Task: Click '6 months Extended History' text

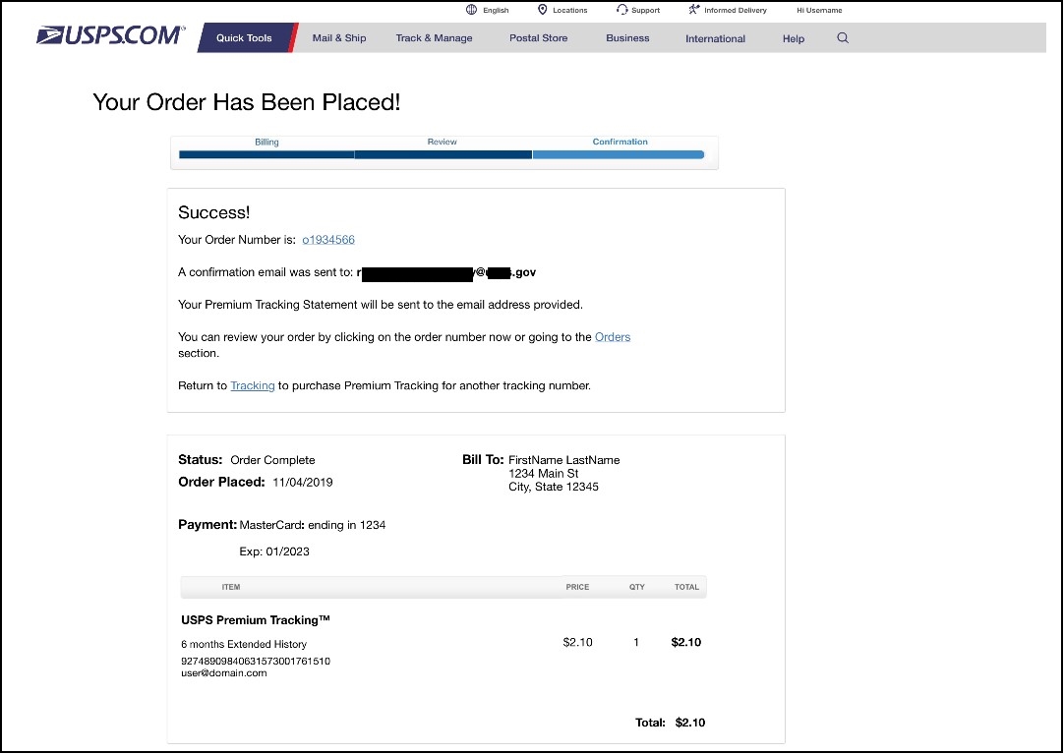Action: [x=244, y=644]
